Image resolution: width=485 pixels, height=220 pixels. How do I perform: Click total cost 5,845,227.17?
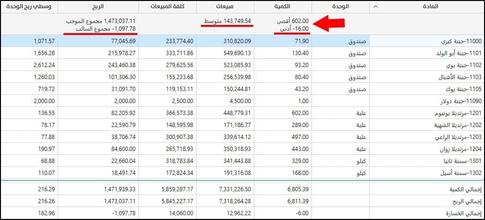177,201
